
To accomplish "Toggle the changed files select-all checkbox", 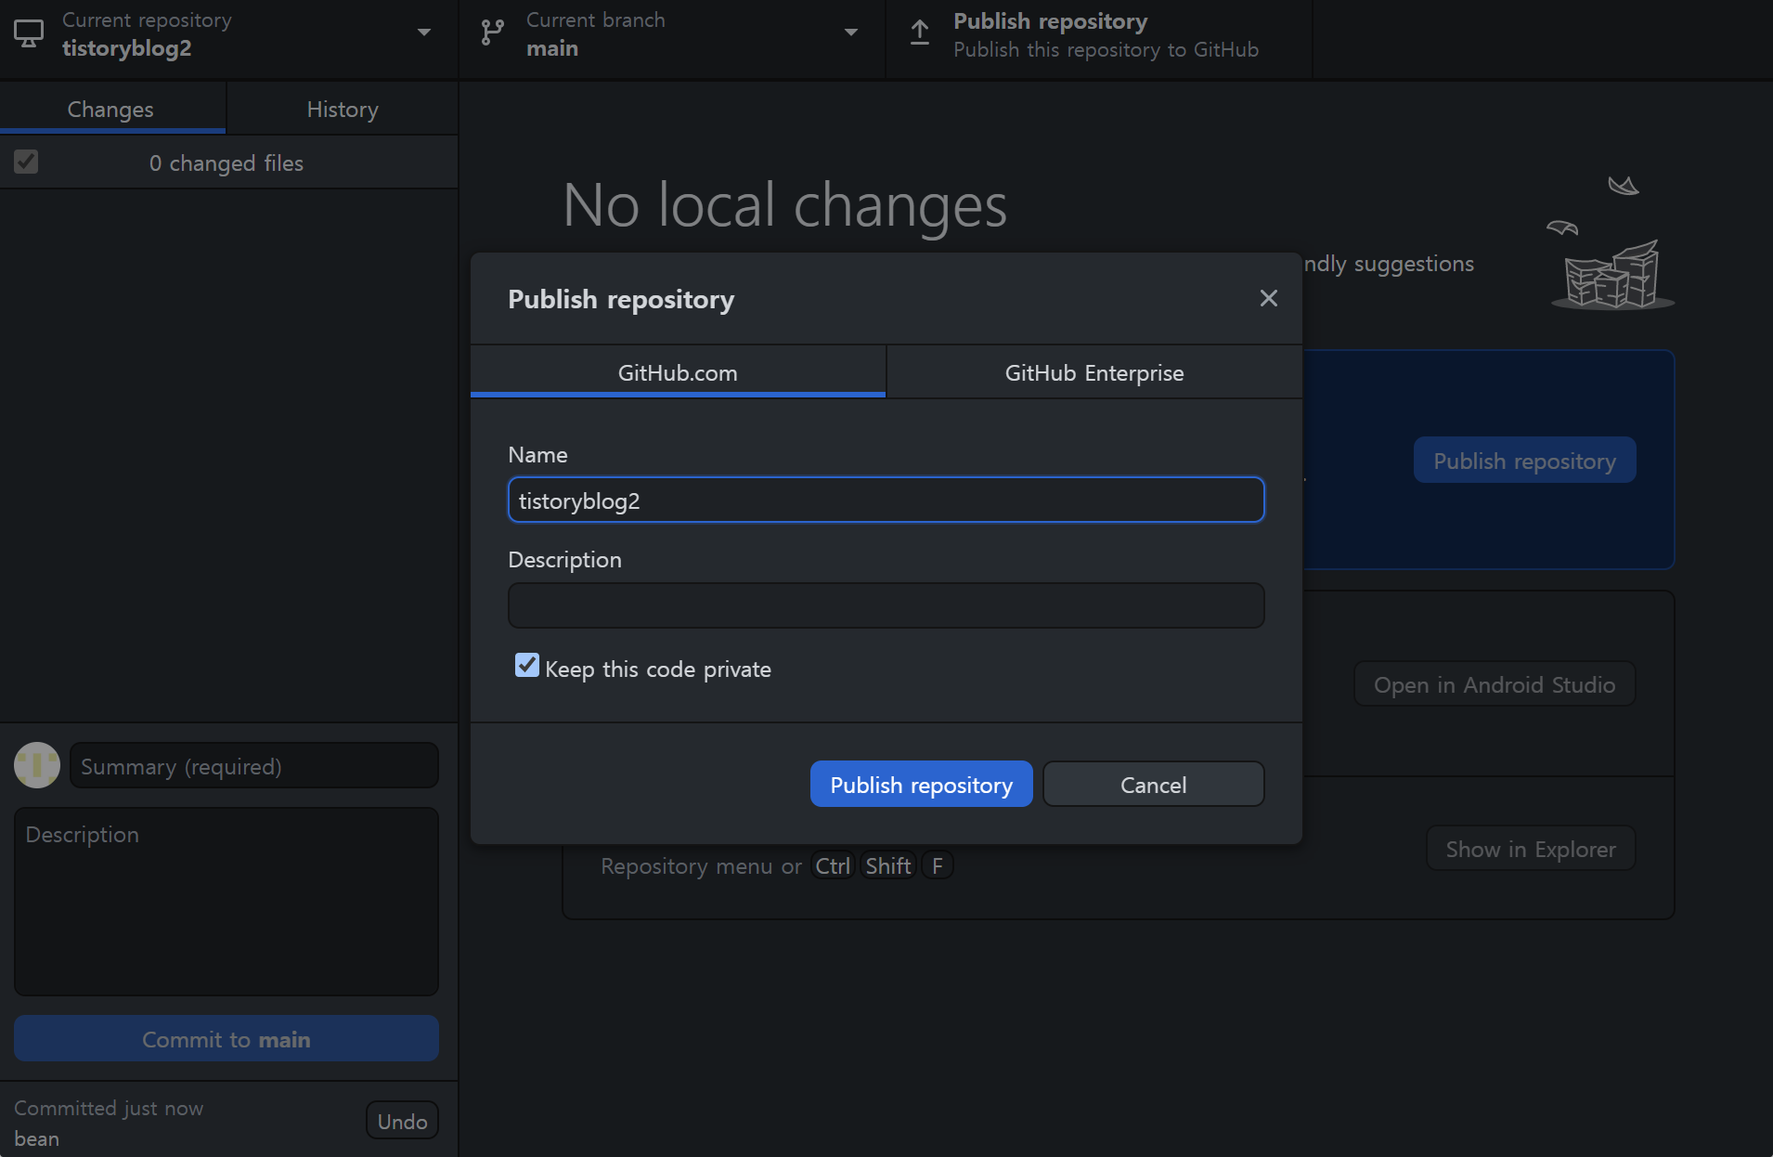I will coord(26,162).
